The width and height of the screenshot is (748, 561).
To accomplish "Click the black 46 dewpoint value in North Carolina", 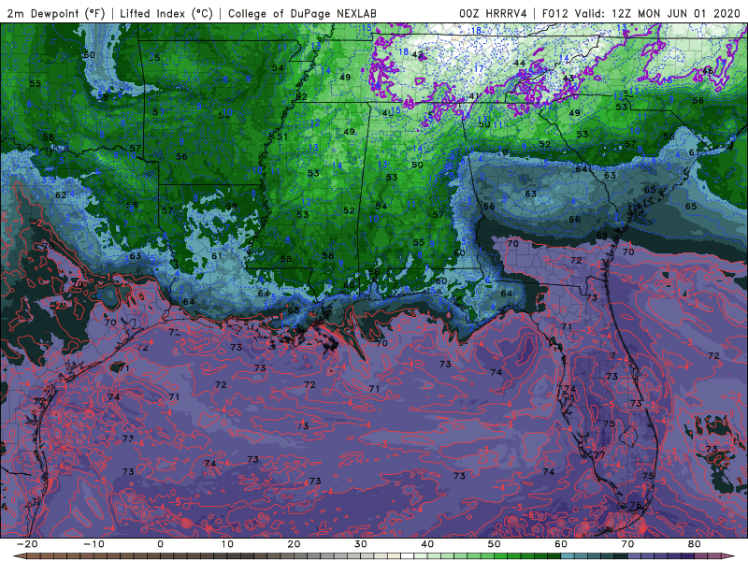I will [x=708, y=71].
